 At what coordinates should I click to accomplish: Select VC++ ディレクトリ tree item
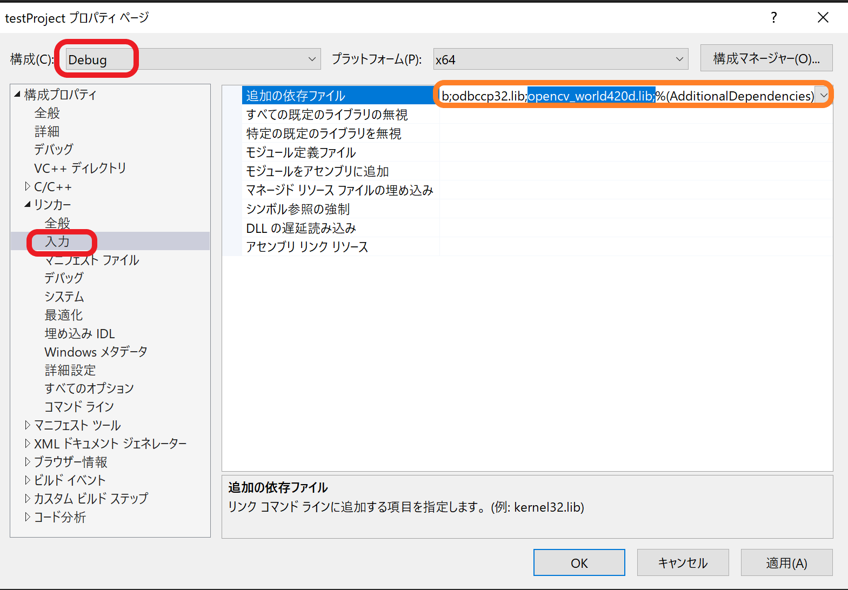(80, 168)
